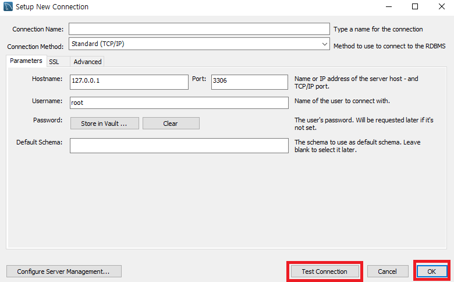Image resolution: width=454 pixels, height=282 pixels.
Task: Open the Connection Method dropdown
Action: (199, 44)
